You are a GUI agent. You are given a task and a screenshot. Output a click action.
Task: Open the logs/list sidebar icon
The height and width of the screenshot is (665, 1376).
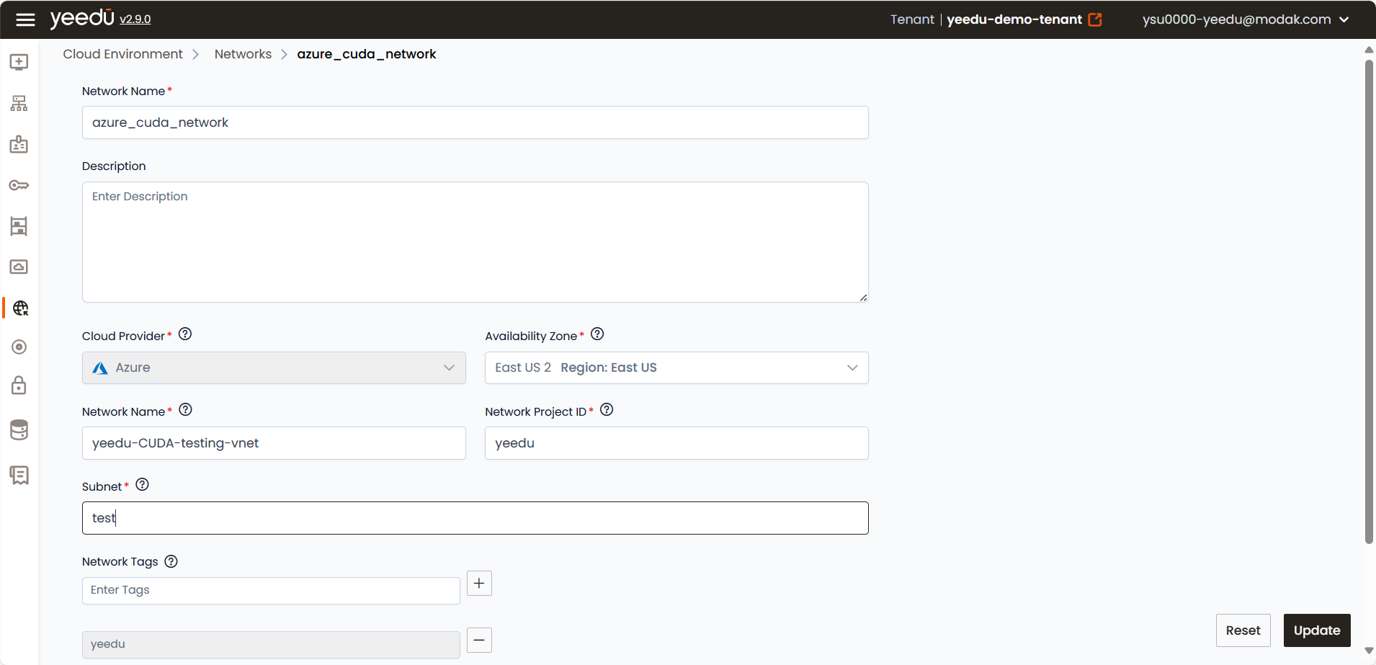point(19,476)
